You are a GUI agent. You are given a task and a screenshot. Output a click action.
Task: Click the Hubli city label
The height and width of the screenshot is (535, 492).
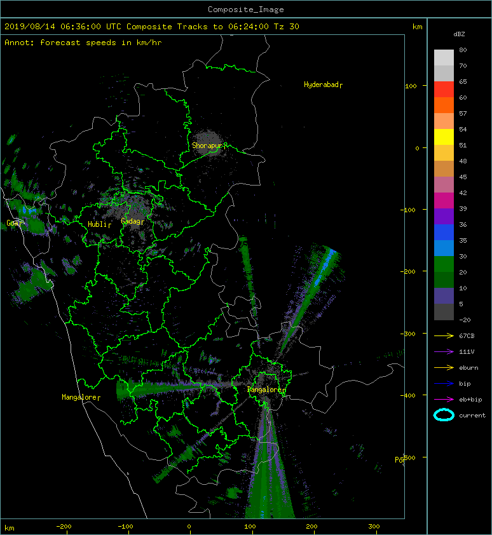[x=99, y=224]
